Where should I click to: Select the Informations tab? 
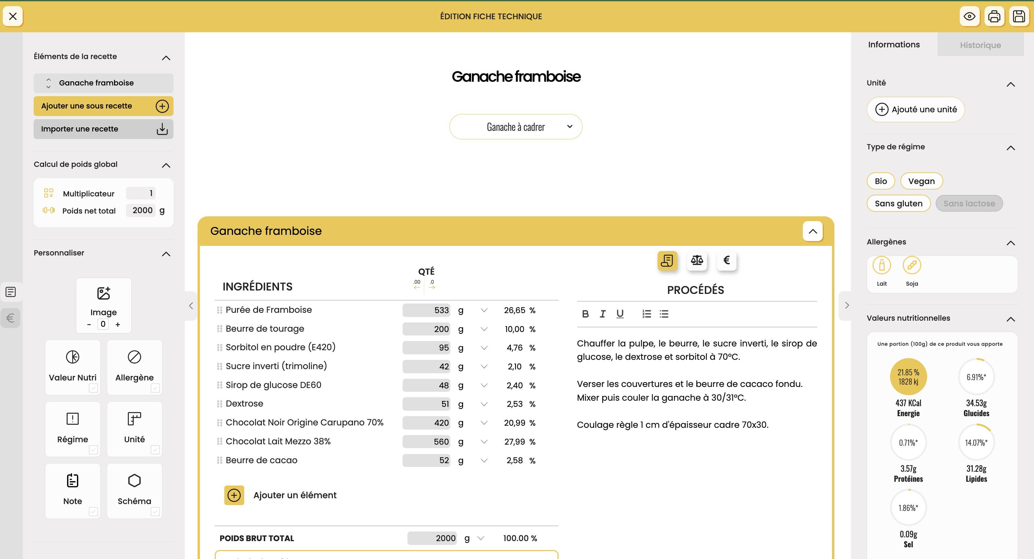(894, 45)
